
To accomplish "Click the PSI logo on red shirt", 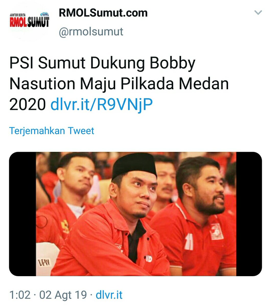I will point(215,230).
